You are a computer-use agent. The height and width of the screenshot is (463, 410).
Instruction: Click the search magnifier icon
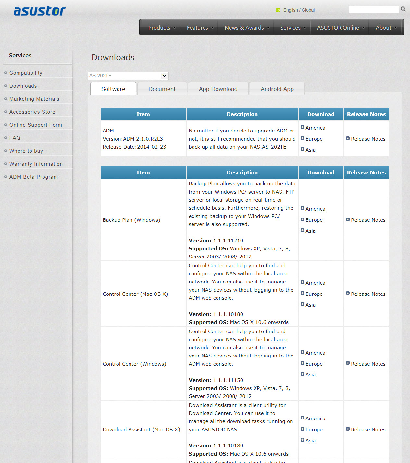403,9
